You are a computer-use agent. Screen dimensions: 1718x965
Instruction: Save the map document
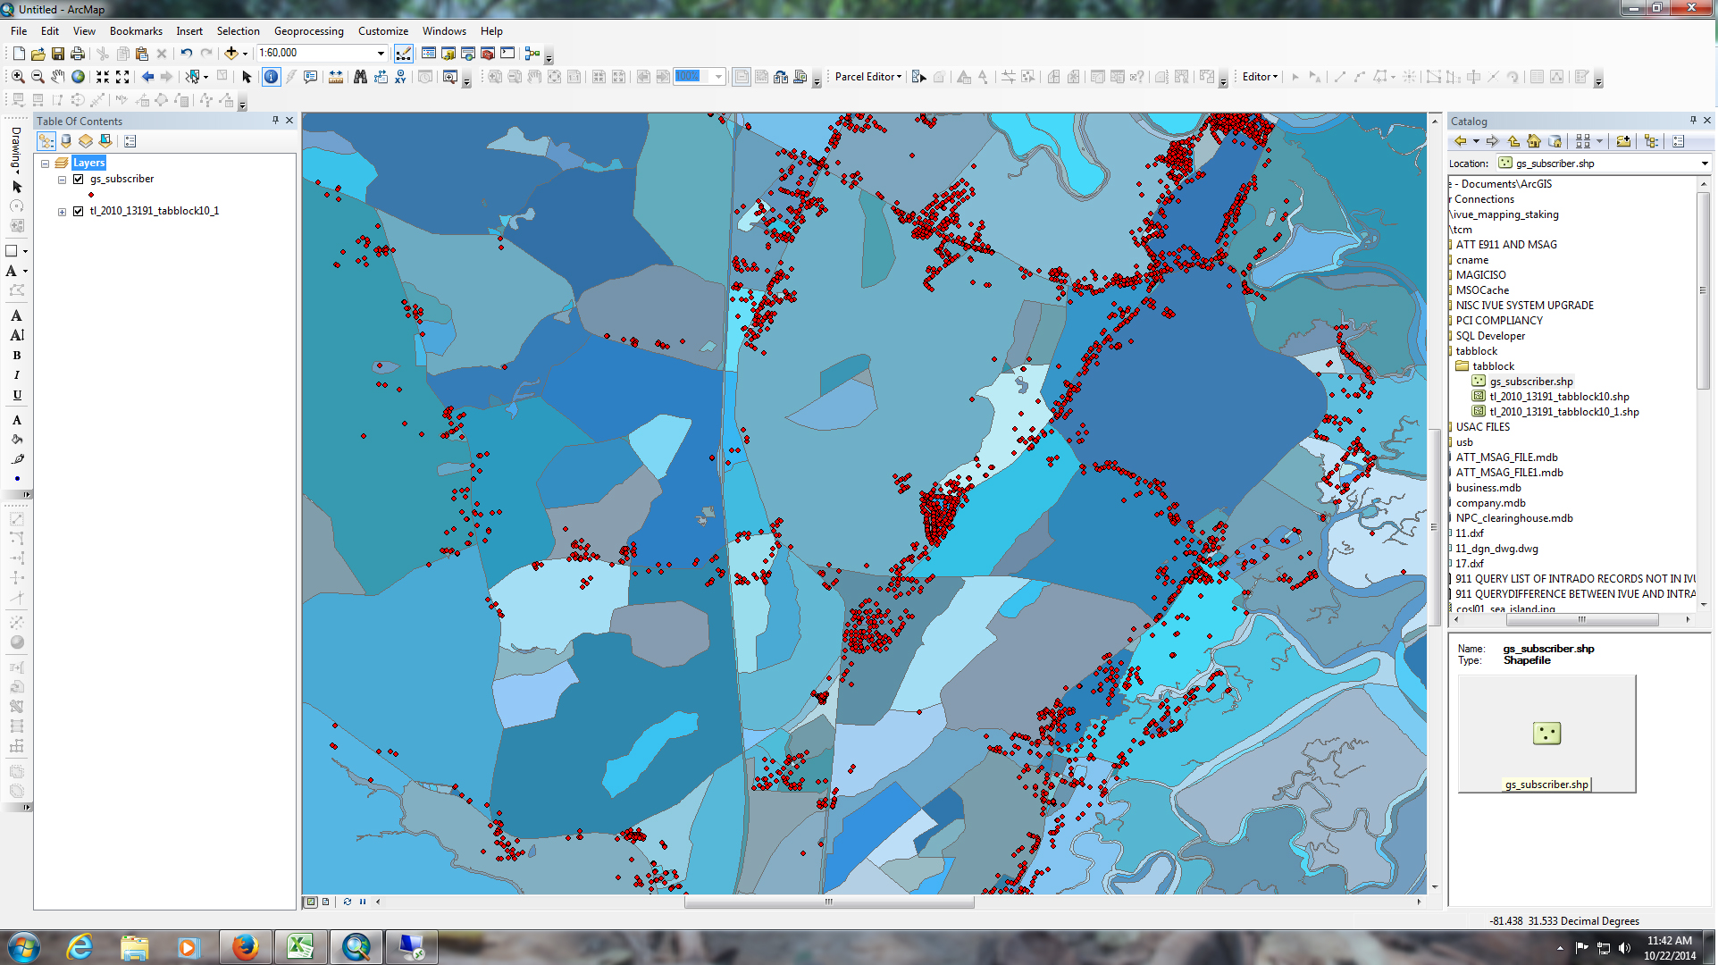pos(58,54)
